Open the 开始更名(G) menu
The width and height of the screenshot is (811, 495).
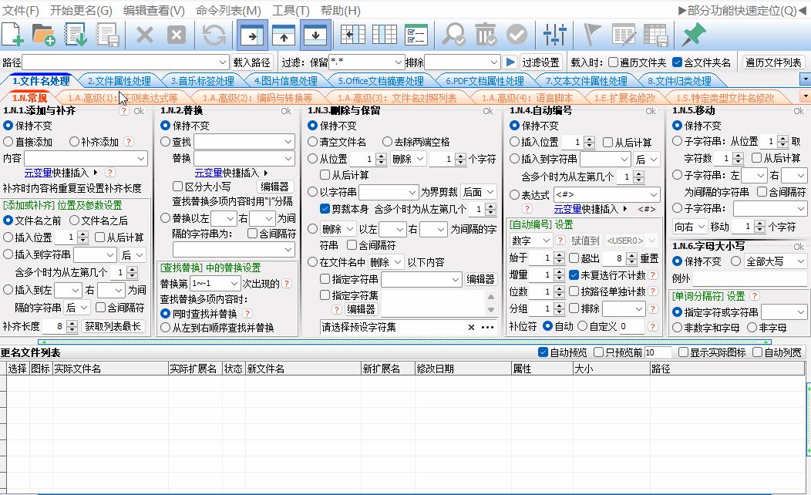81,10
